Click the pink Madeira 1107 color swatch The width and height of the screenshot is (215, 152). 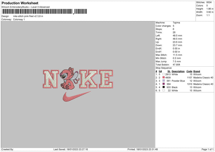click(x=164, y=77)
